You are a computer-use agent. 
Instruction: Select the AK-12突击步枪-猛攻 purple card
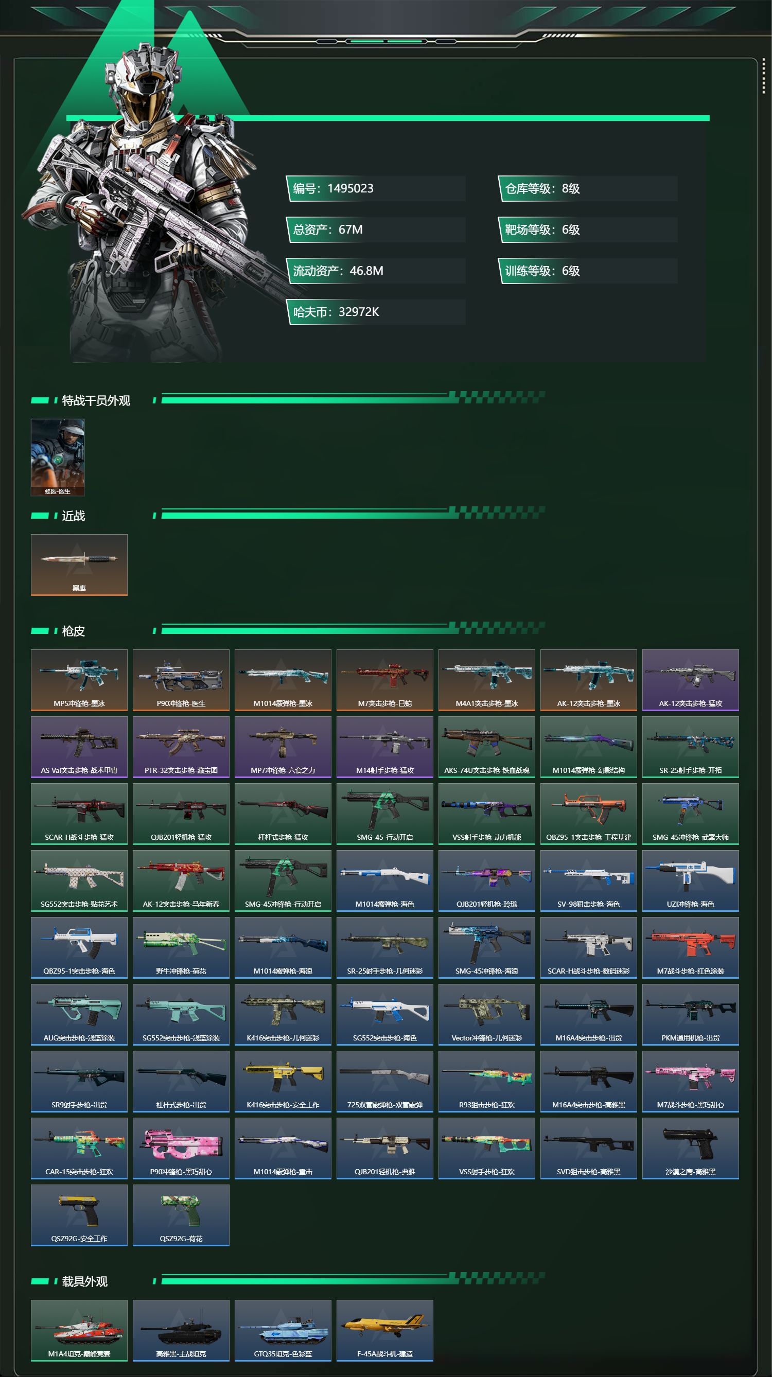click(690, 680)
